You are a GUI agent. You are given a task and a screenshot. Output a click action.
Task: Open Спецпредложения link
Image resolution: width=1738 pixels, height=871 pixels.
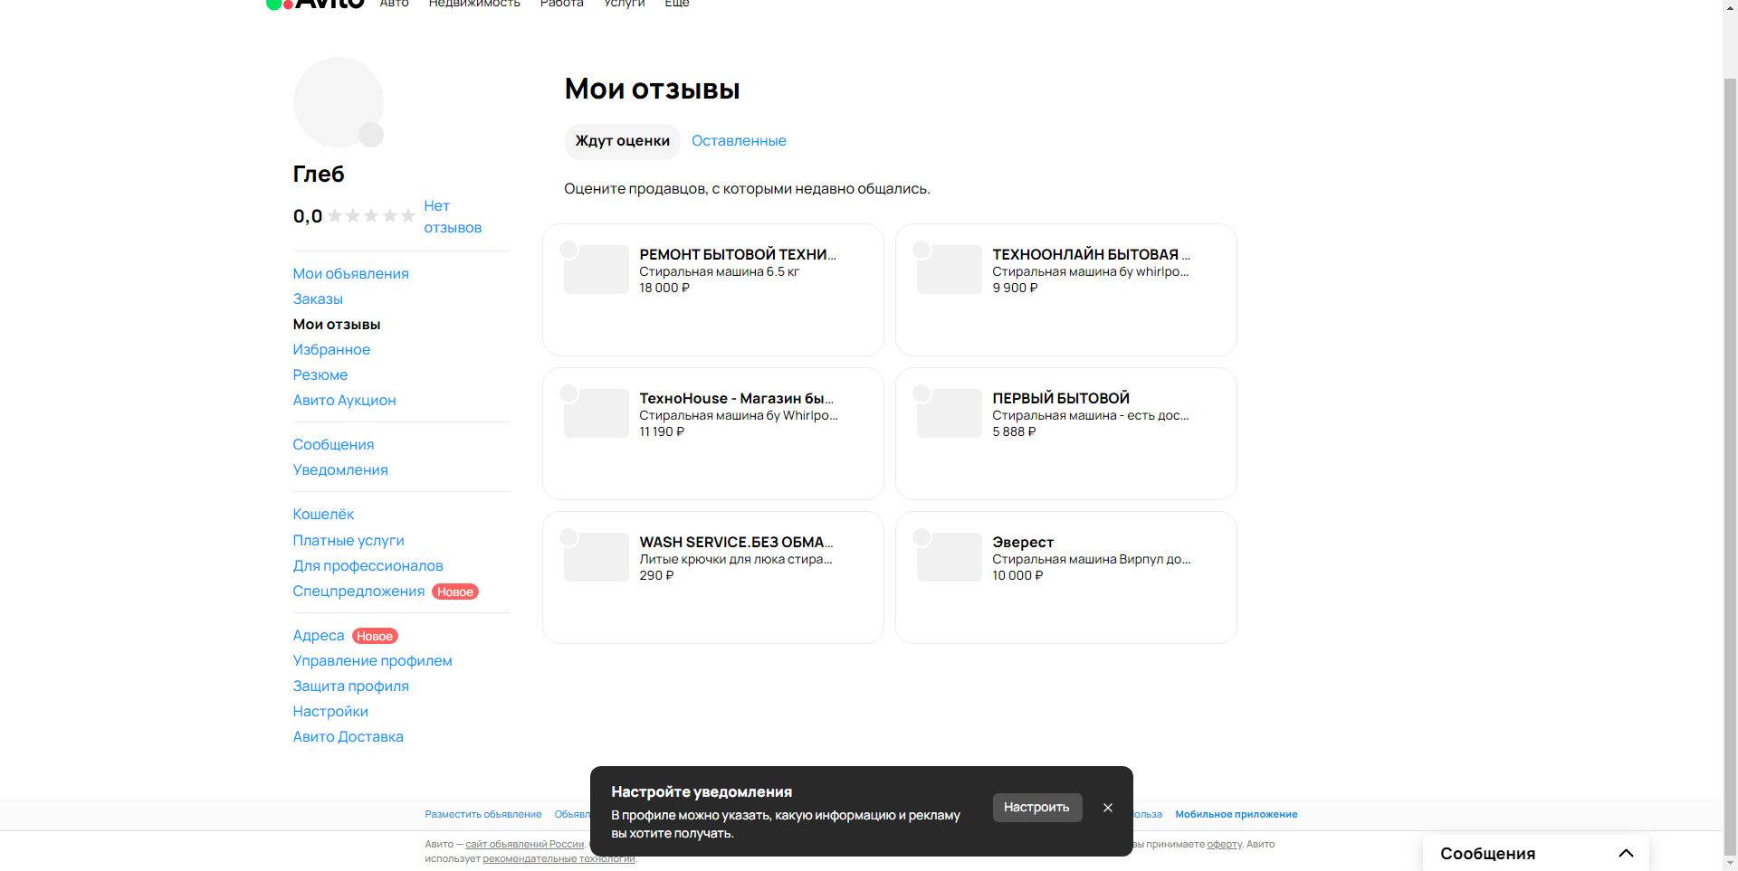tap(358, 592)
